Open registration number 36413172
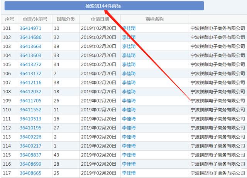 pos(30,74)
